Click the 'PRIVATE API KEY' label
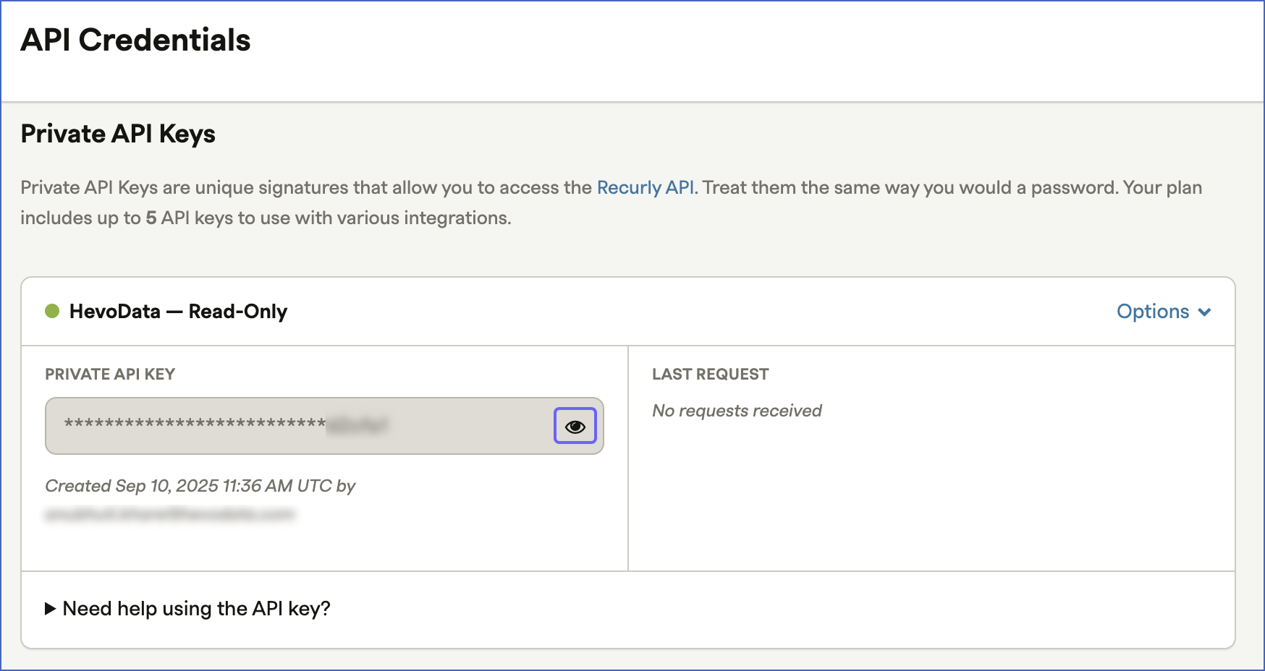 tap(110, 375)
